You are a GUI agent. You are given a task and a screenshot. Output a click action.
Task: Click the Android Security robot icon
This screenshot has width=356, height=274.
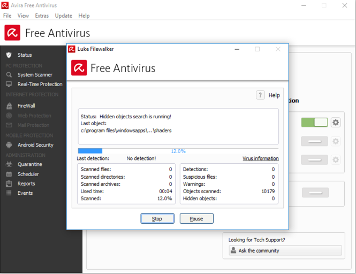9,145
